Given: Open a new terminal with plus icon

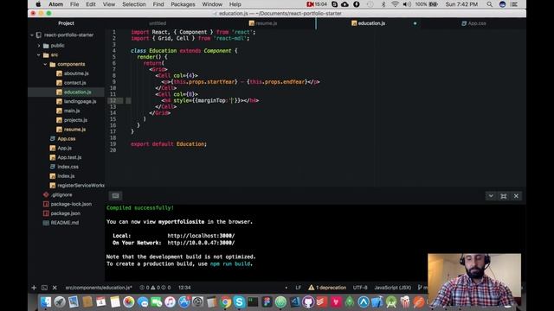Looking at the screenshot, I should click(x=34, y=288).
